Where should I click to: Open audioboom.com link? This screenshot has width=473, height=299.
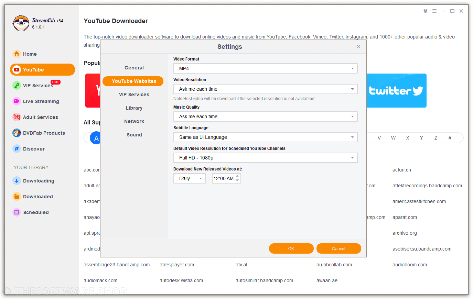point(410,265)
